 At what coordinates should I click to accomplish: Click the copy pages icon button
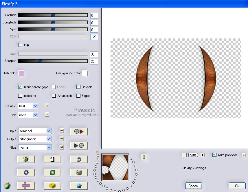(x=52, y=159)
